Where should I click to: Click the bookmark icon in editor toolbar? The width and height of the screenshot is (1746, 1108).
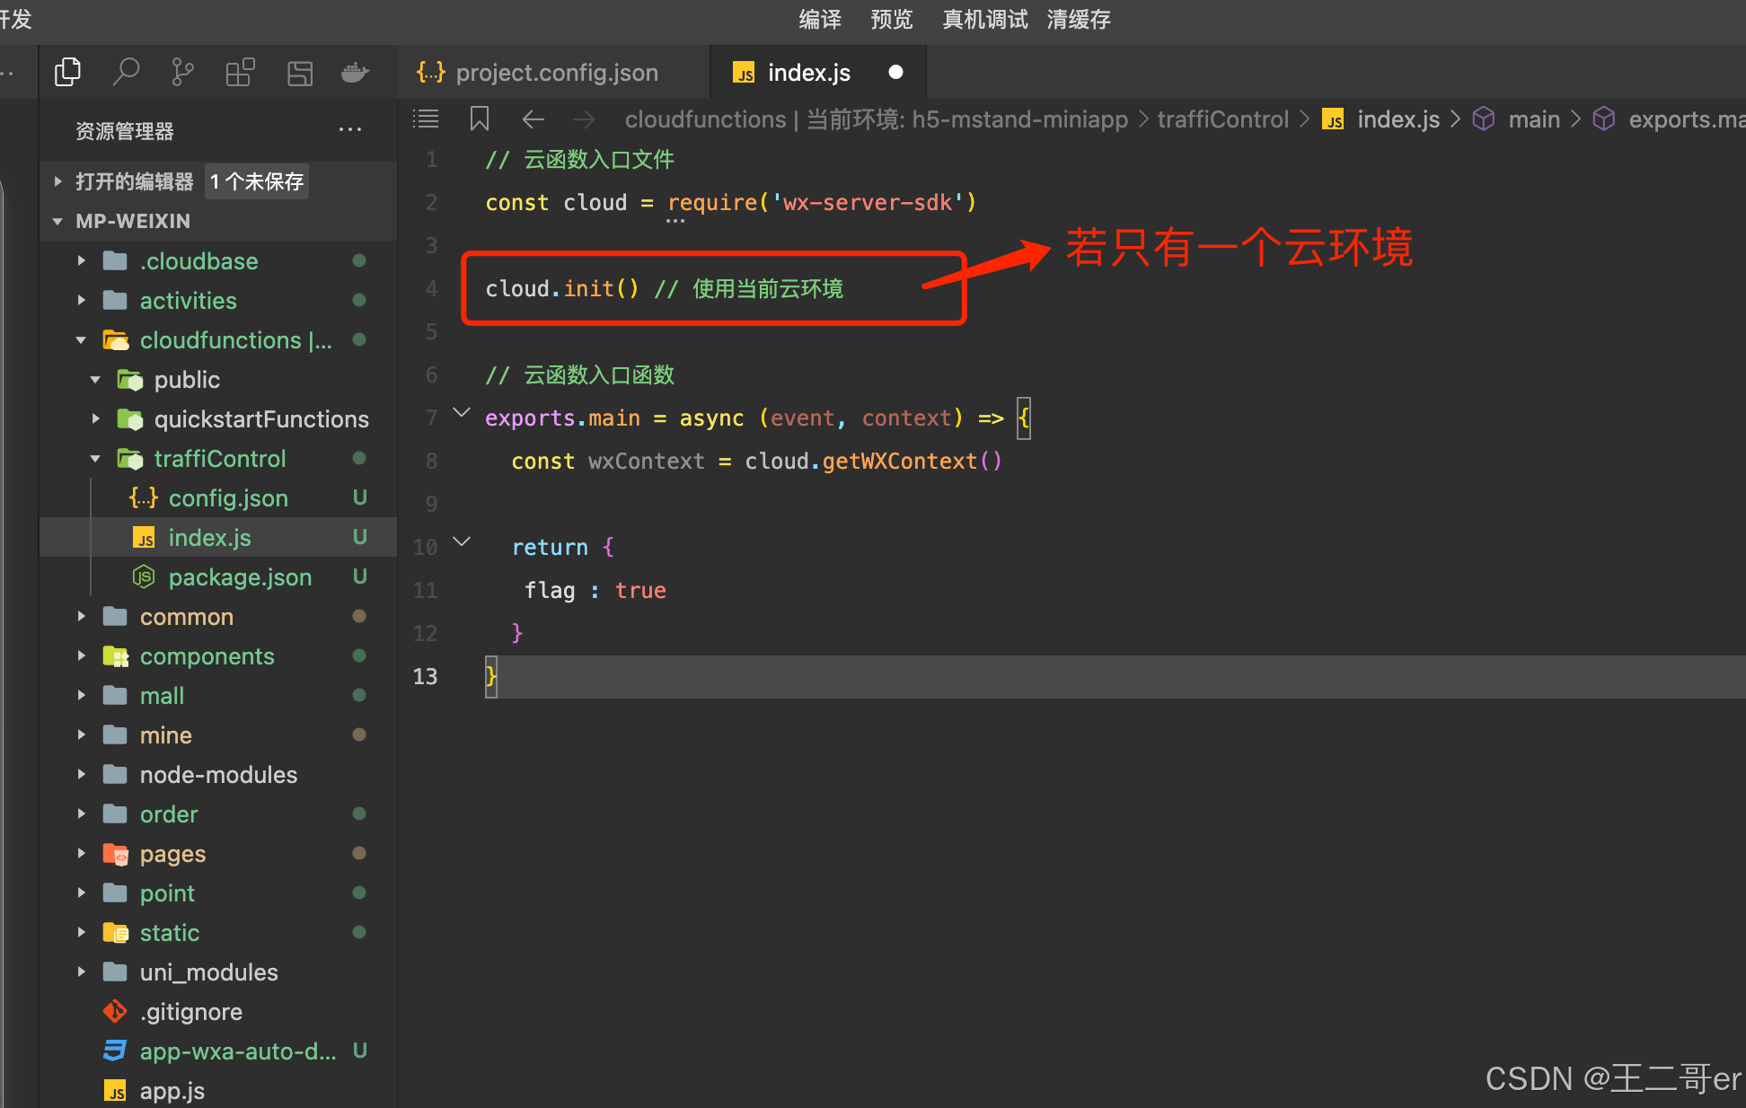point(480,119)
